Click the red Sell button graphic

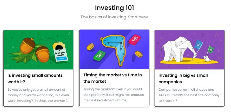135,40
